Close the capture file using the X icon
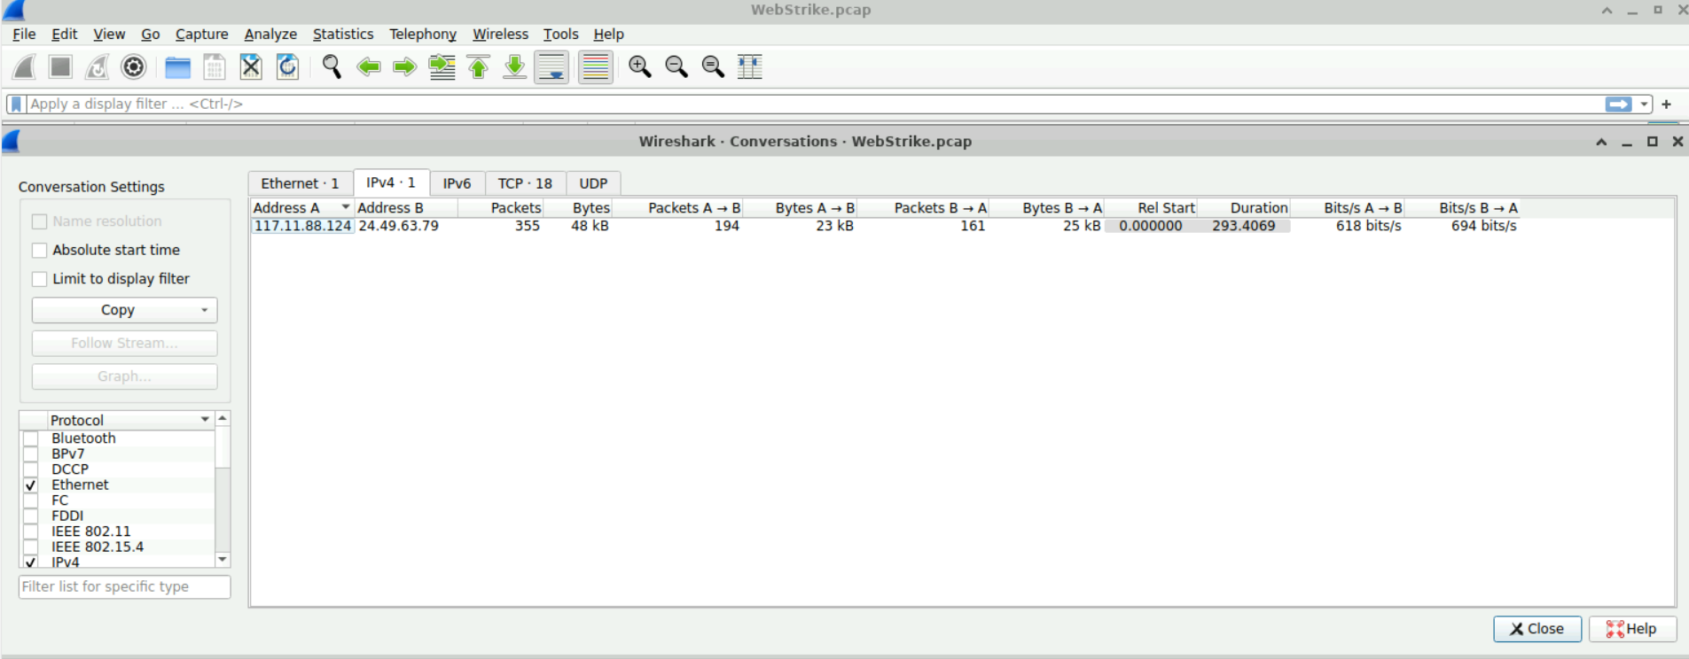The height and width of the screenshot is (659, 1689). (x=251, y=67)
